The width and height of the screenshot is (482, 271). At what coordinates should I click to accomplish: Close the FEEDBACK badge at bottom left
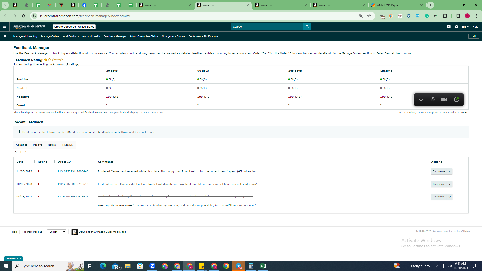[x=20, y=259]
